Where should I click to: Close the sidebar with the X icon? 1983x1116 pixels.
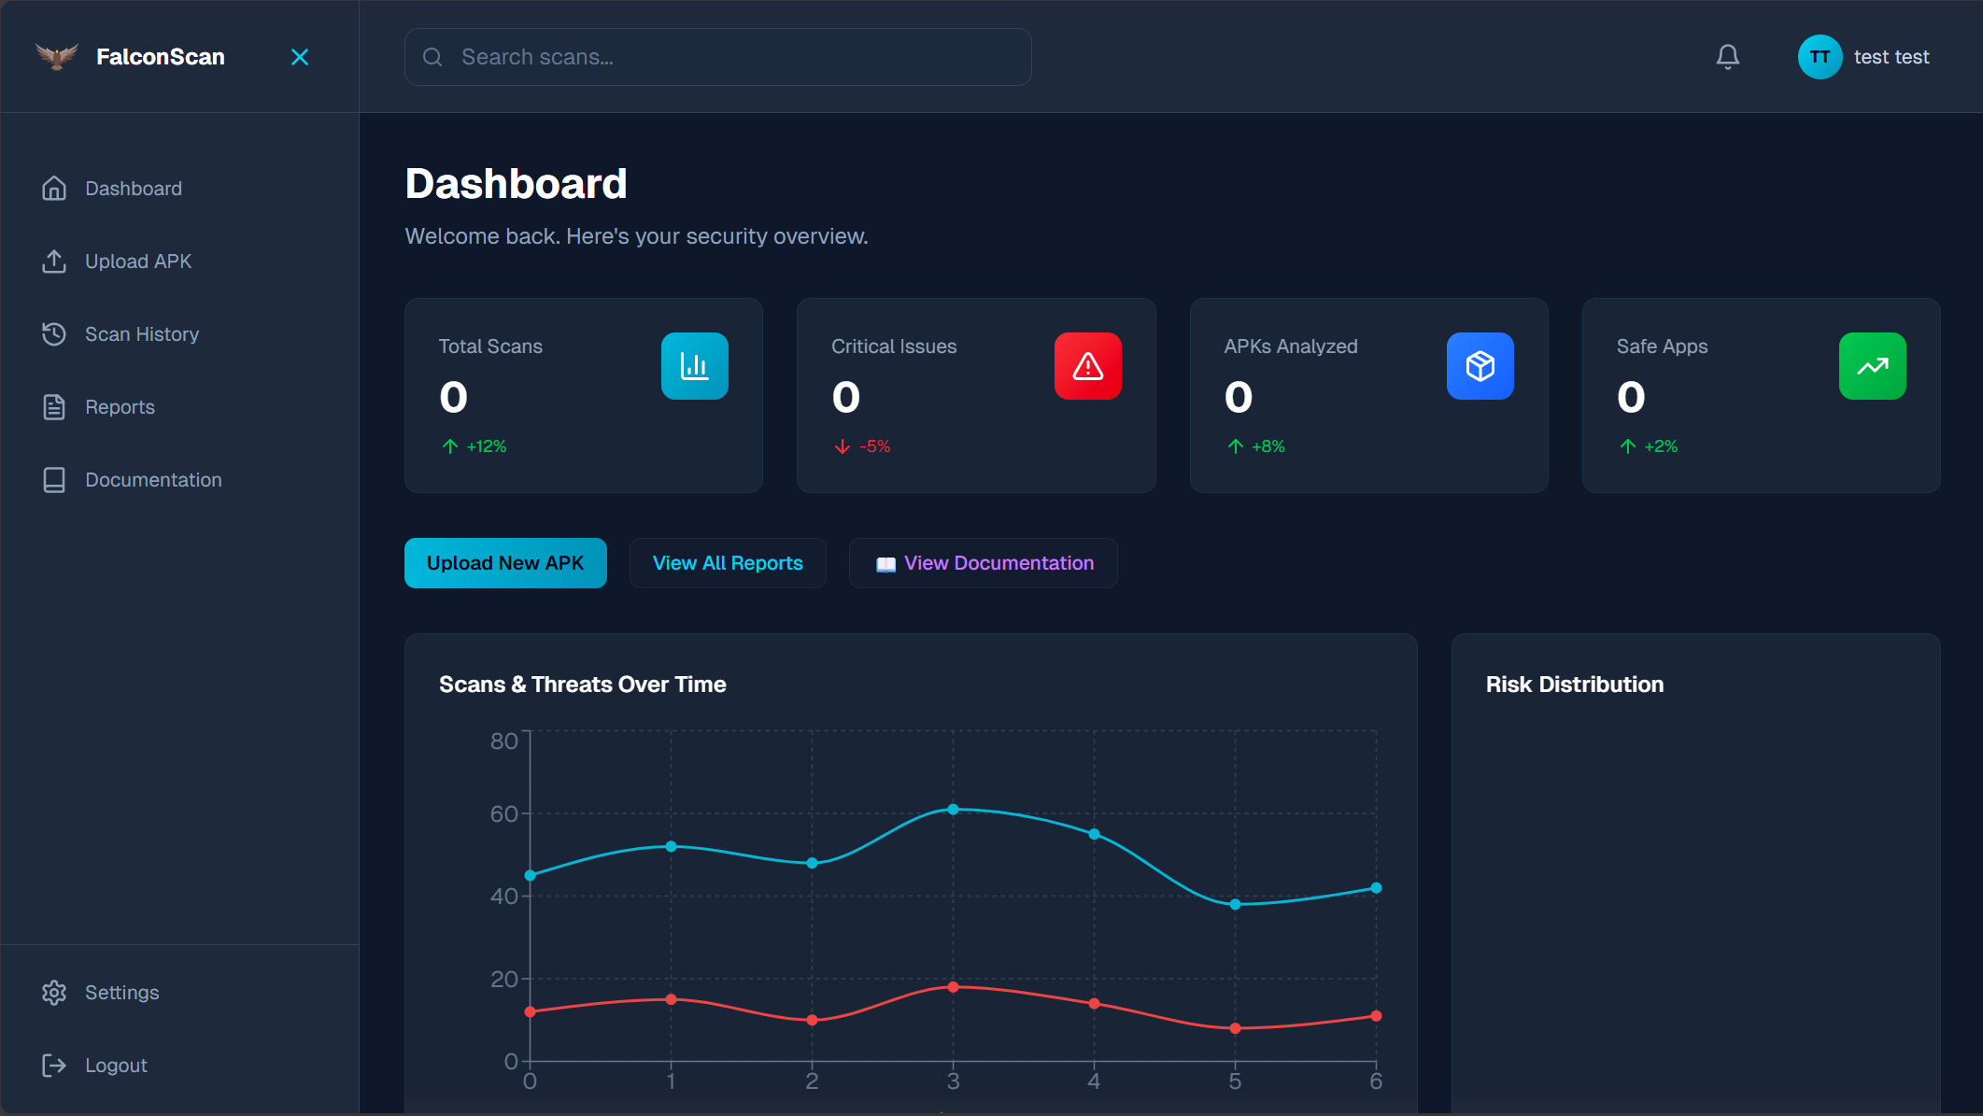pos(300,57)
